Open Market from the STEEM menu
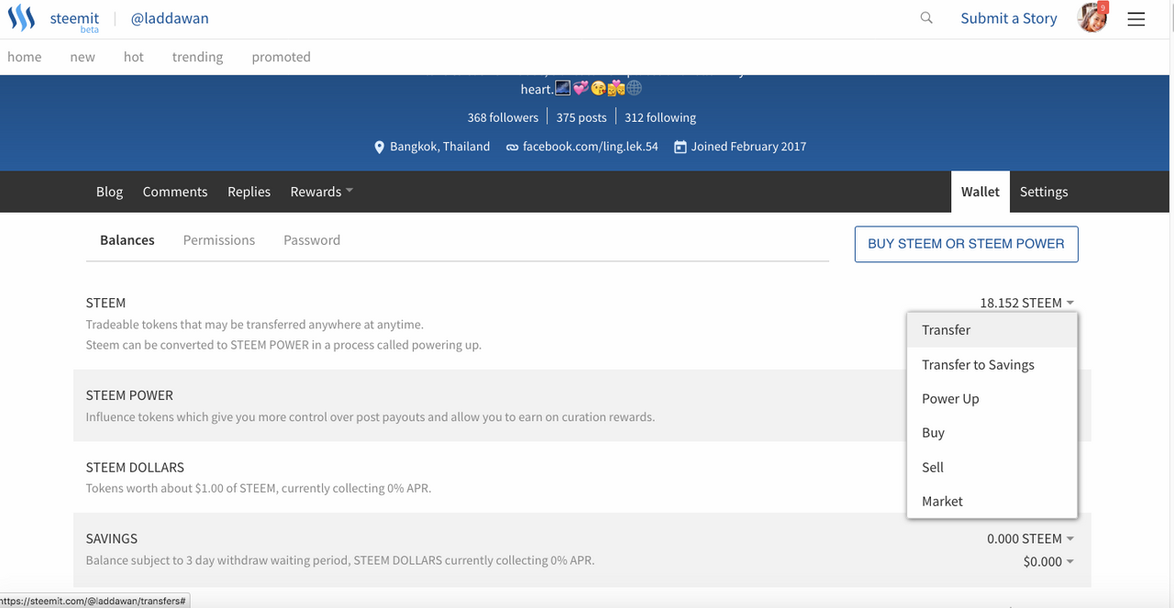The height and width of the screenshot is (608, 1174). (x=992, y=502)
